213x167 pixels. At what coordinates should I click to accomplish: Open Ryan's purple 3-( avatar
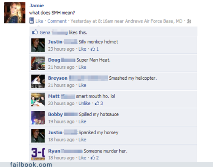click(x=38, y=154)
